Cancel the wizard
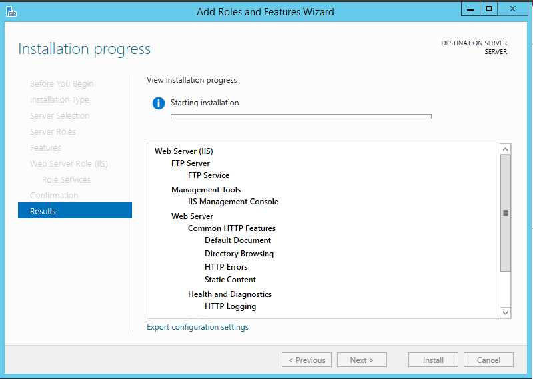Screen dimensions: 533x379 [x=488, y=360]
